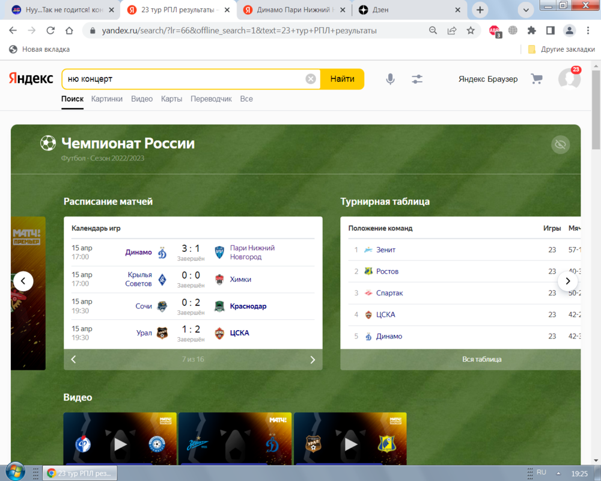Open Yandex search settings sliders
The width and height of the screenshot is (601, 481).
417,79
